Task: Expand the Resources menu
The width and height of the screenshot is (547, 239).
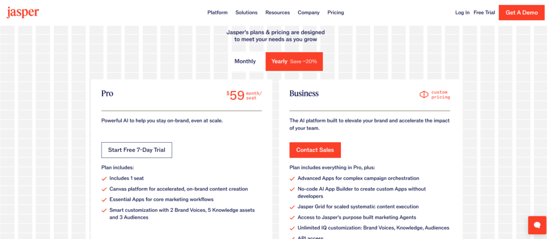Action: (277, 12)
